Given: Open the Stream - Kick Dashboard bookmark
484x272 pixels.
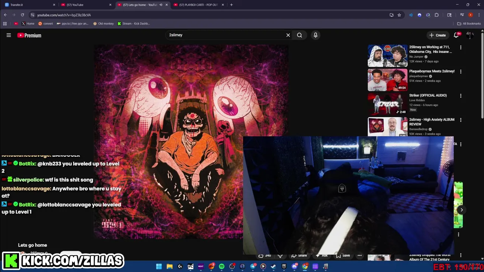Looking at the screenshot, I should [x=133, y=23].
